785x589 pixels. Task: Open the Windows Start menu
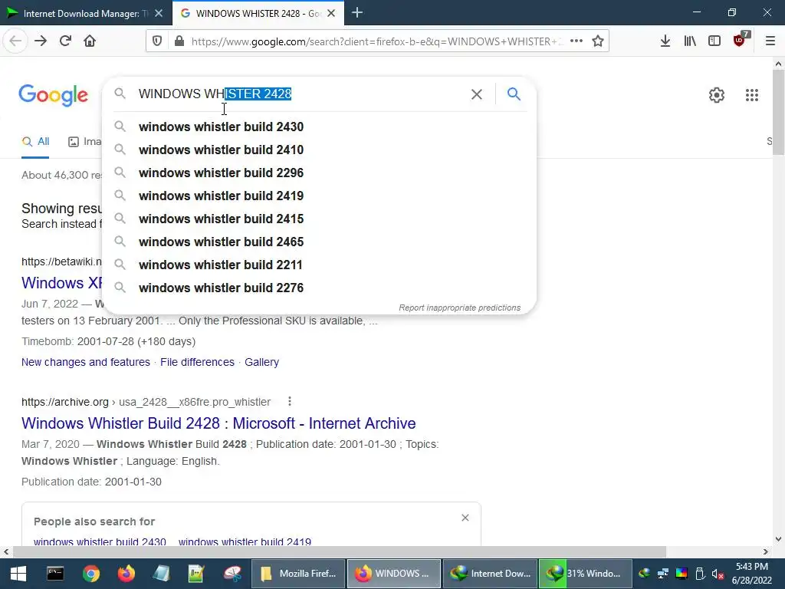click(x=18, y=574)
